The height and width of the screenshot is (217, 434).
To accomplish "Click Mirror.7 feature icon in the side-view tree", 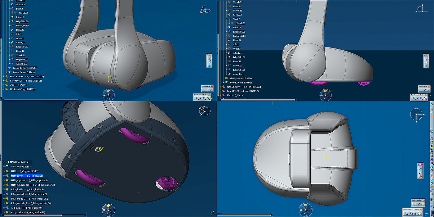I will coord(230,27).
